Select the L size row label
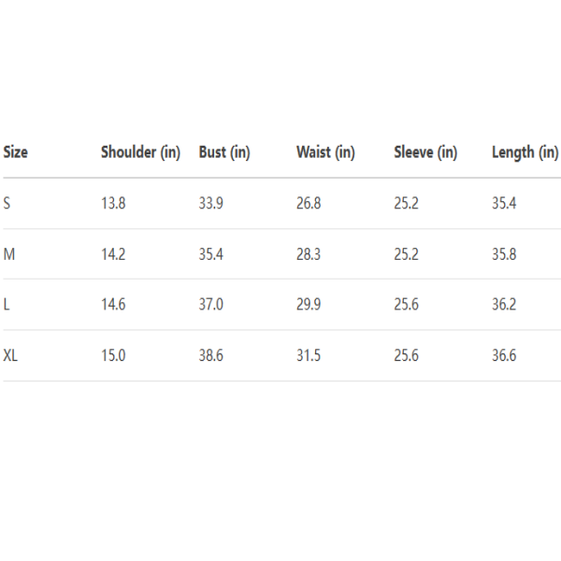561x561 pixels. [7, 305]
